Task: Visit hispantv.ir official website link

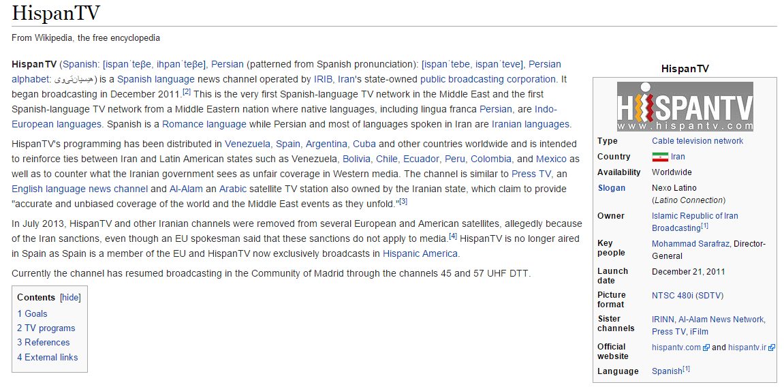Action: click(x=747, y=347)
